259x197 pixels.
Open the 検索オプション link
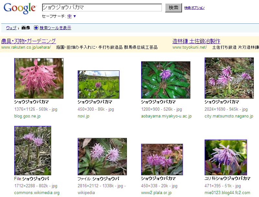[x=194, y=8]
